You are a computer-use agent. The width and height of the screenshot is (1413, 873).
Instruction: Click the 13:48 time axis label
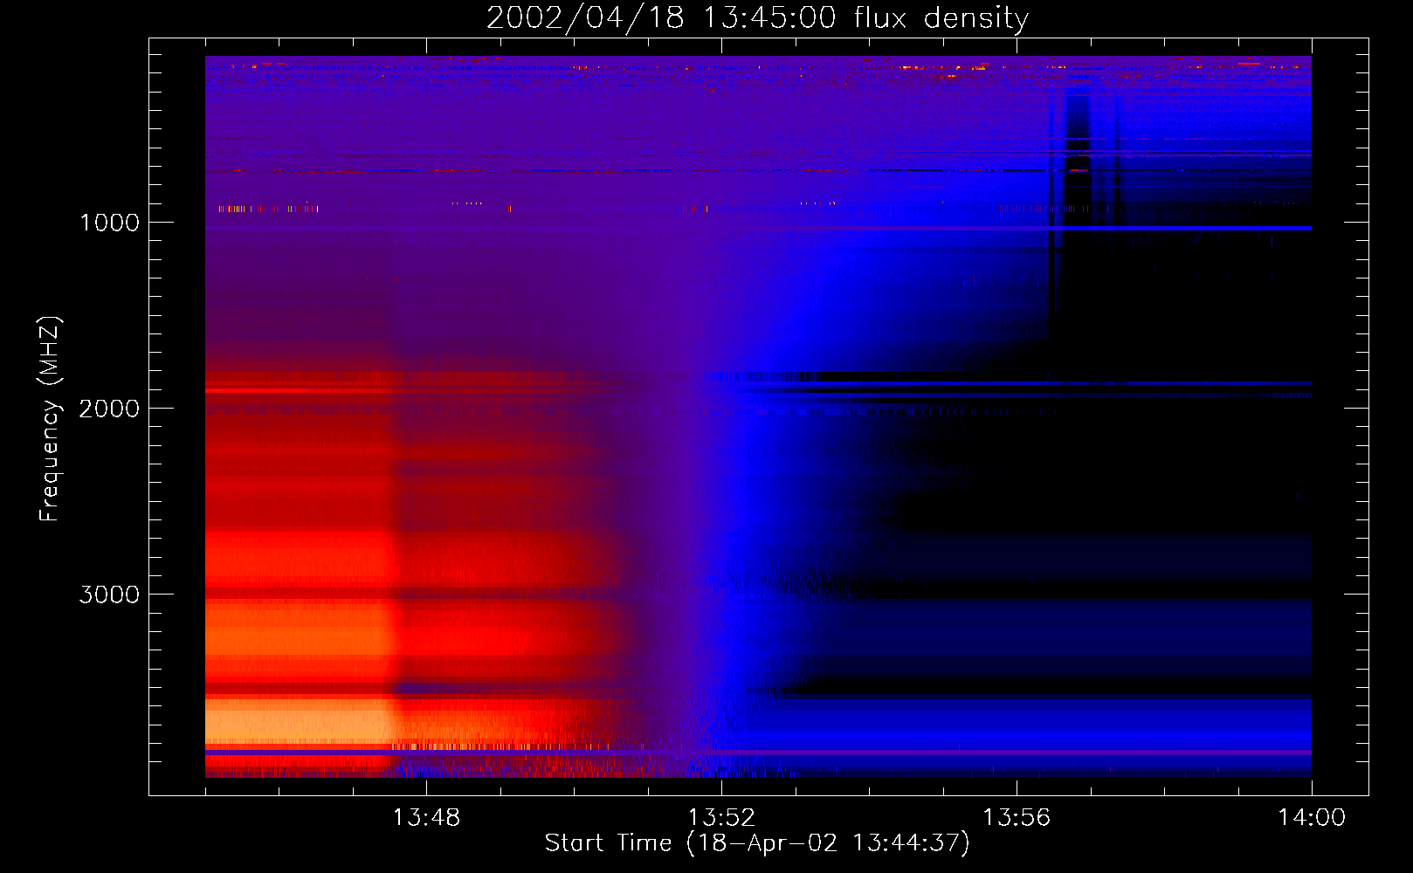point(425,818)
